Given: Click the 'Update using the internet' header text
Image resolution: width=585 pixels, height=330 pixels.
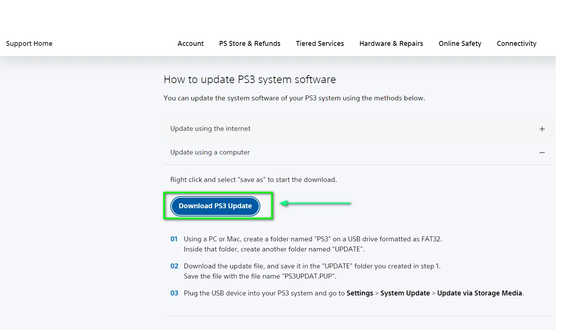Looking at the screenshot, I should (210, 129).
